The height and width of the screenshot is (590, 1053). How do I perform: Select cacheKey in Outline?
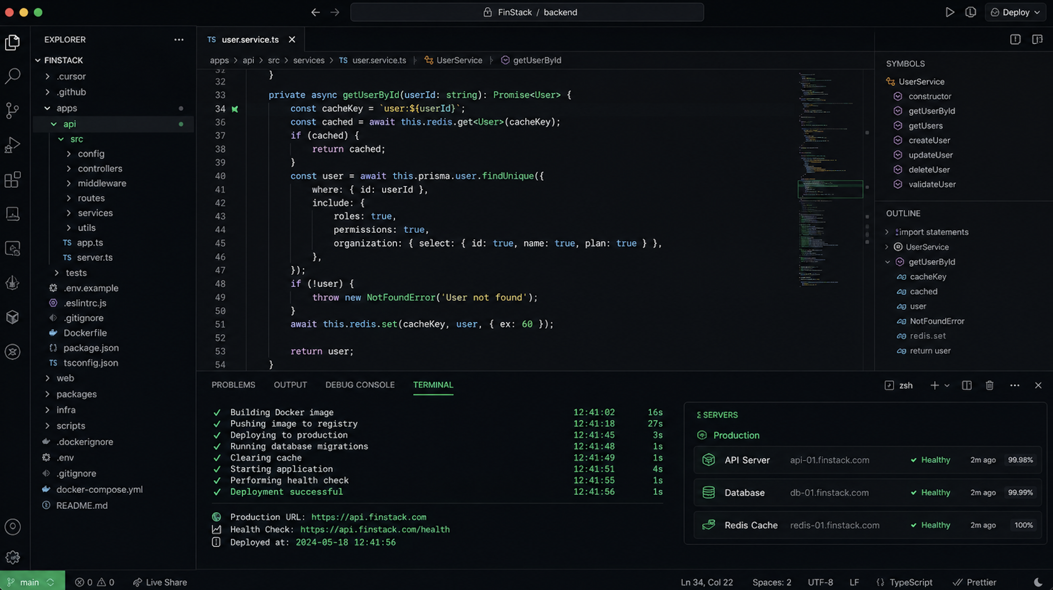click(928, 276)
